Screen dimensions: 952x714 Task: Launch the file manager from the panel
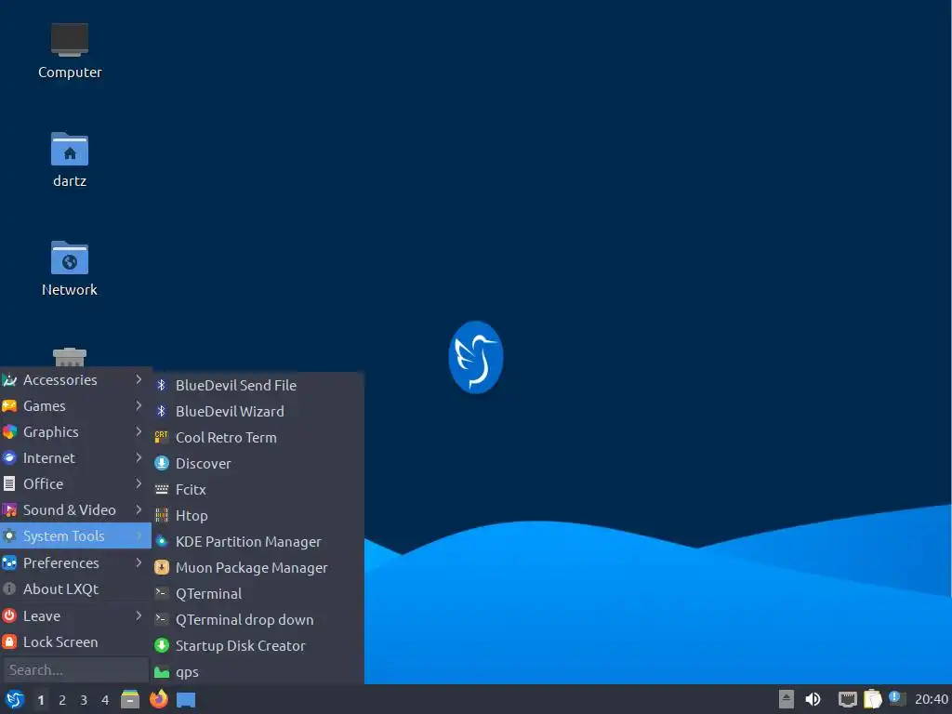pos(130,699)
